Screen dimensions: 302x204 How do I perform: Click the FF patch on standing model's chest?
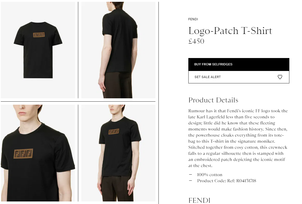(114, 132)
